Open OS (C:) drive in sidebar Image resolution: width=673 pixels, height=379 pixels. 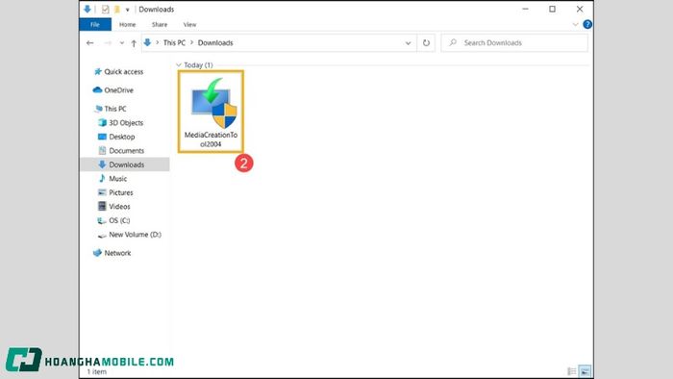pyautogui.click(x=113, y=220)
